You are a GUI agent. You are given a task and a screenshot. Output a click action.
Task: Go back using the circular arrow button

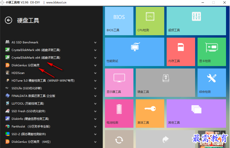[x=9, y=20]
